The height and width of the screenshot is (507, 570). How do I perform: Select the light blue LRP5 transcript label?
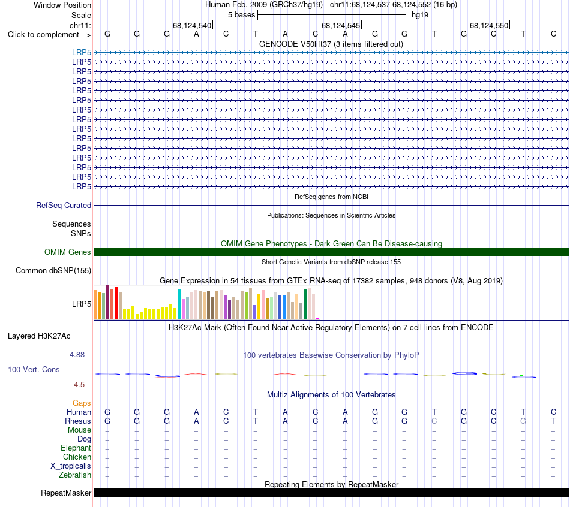(82, 53)
